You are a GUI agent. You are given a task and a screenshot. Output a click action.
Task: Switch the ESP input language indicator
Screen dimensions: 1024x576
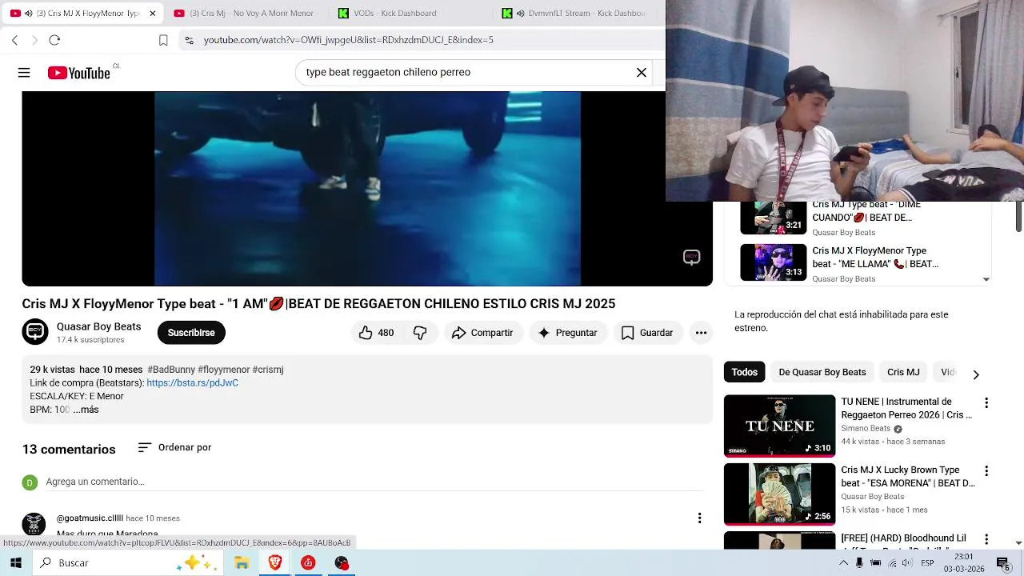point(928,563)
